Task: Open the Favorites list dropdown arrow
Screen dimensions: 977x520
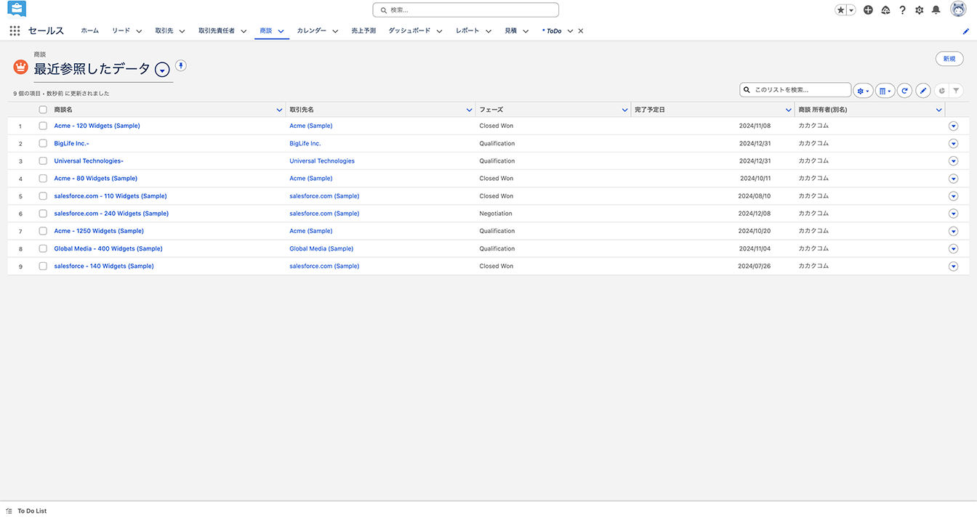Action: coord(851,10)
